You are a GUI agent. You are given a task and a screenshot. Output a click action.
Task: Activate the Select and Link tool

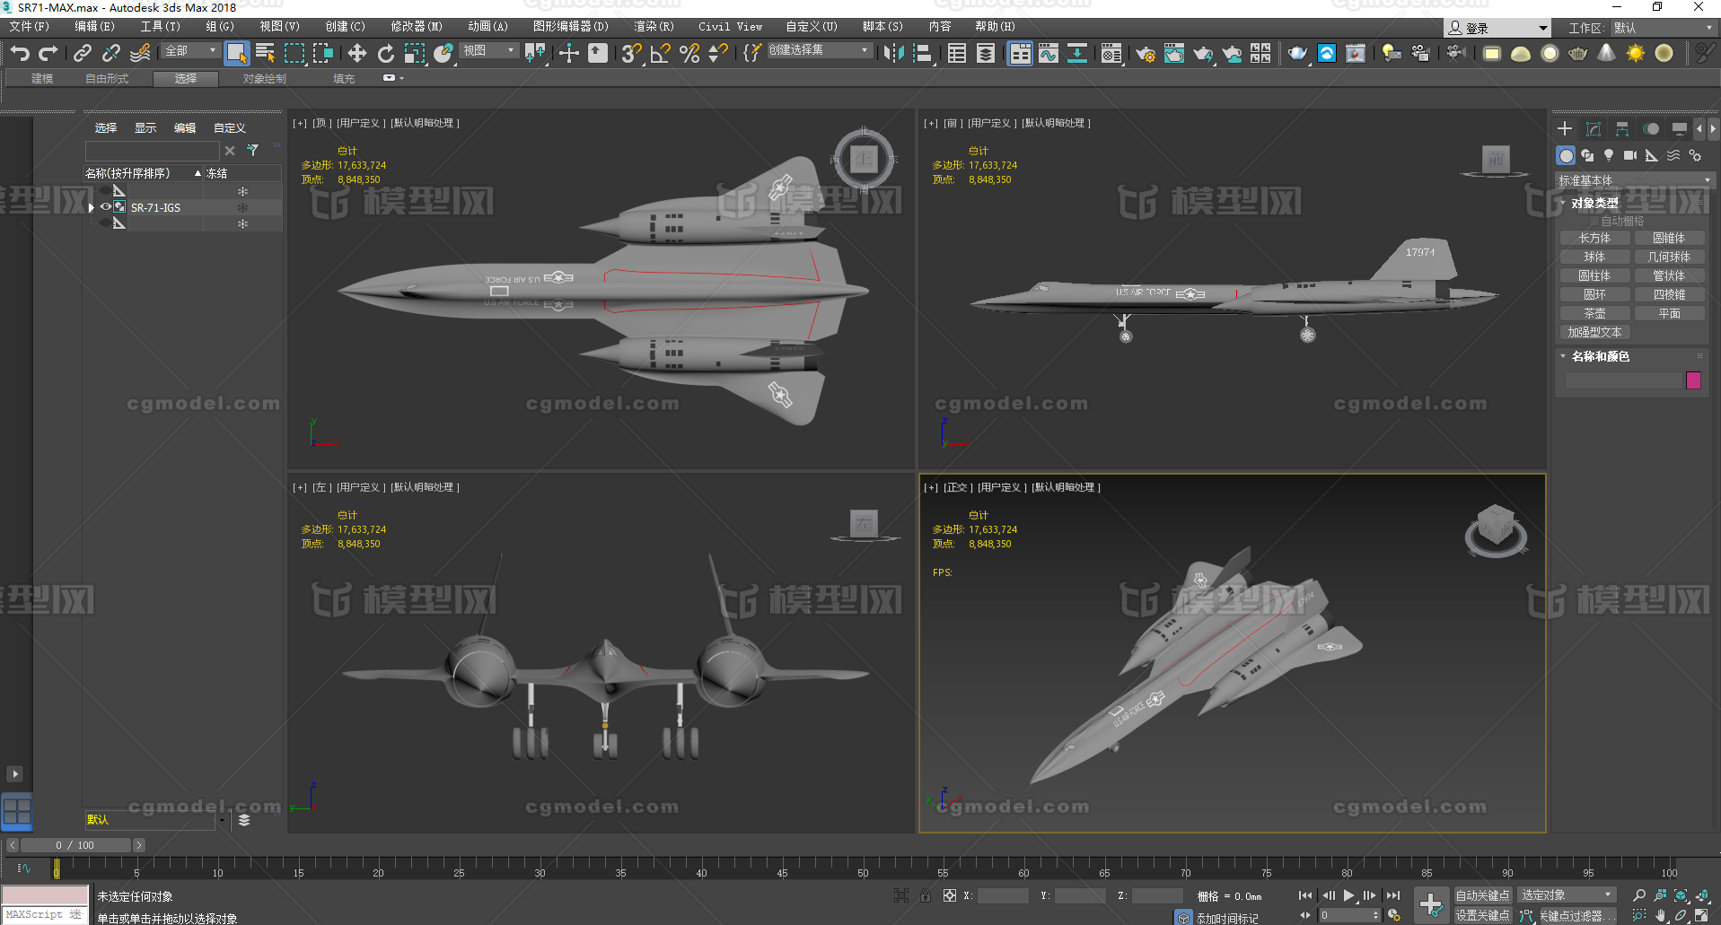(82, 53)
